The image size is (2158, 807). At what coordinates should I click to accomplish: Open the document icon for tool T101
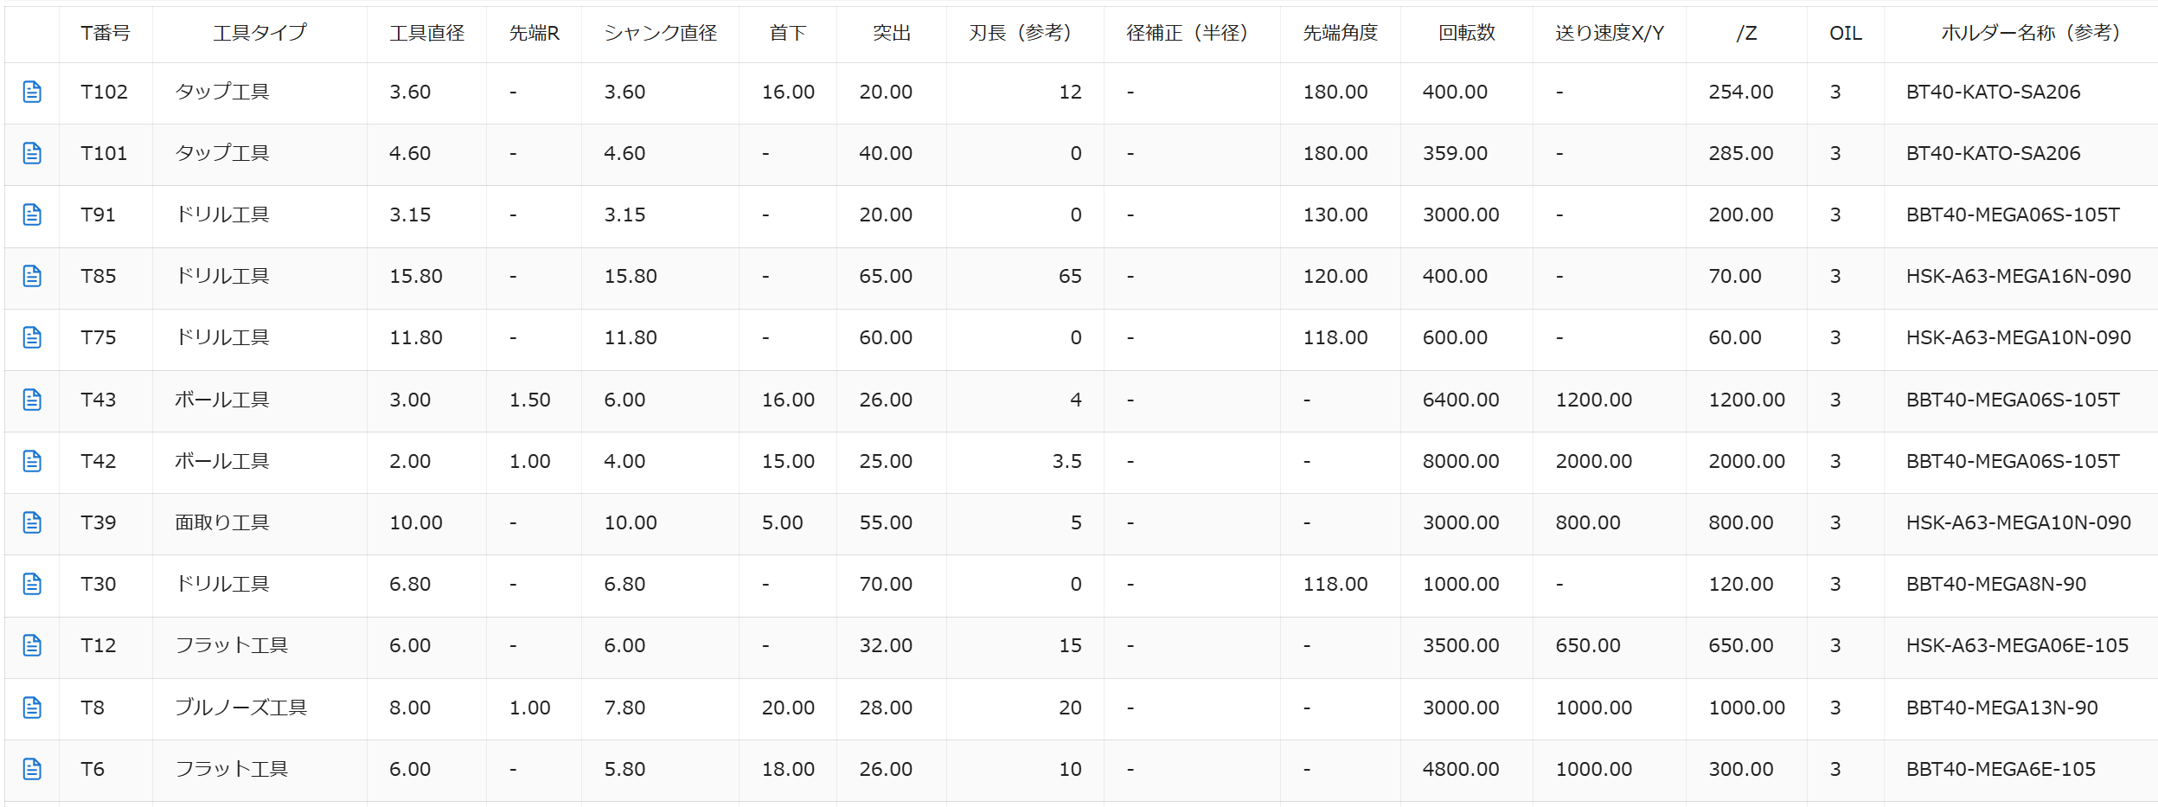tap(32, 153)
